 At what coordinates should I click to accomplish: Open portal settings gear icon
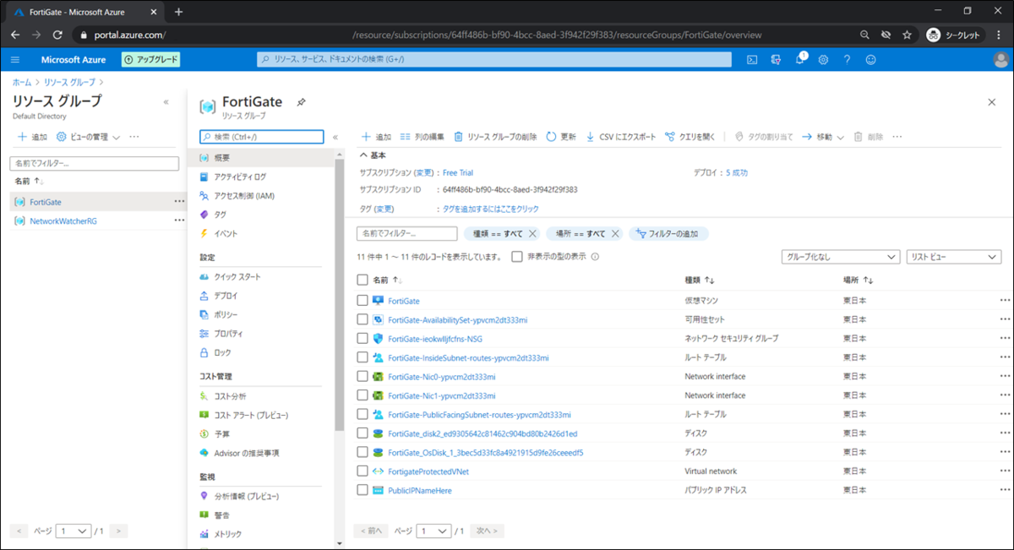(x=823, y=60)
